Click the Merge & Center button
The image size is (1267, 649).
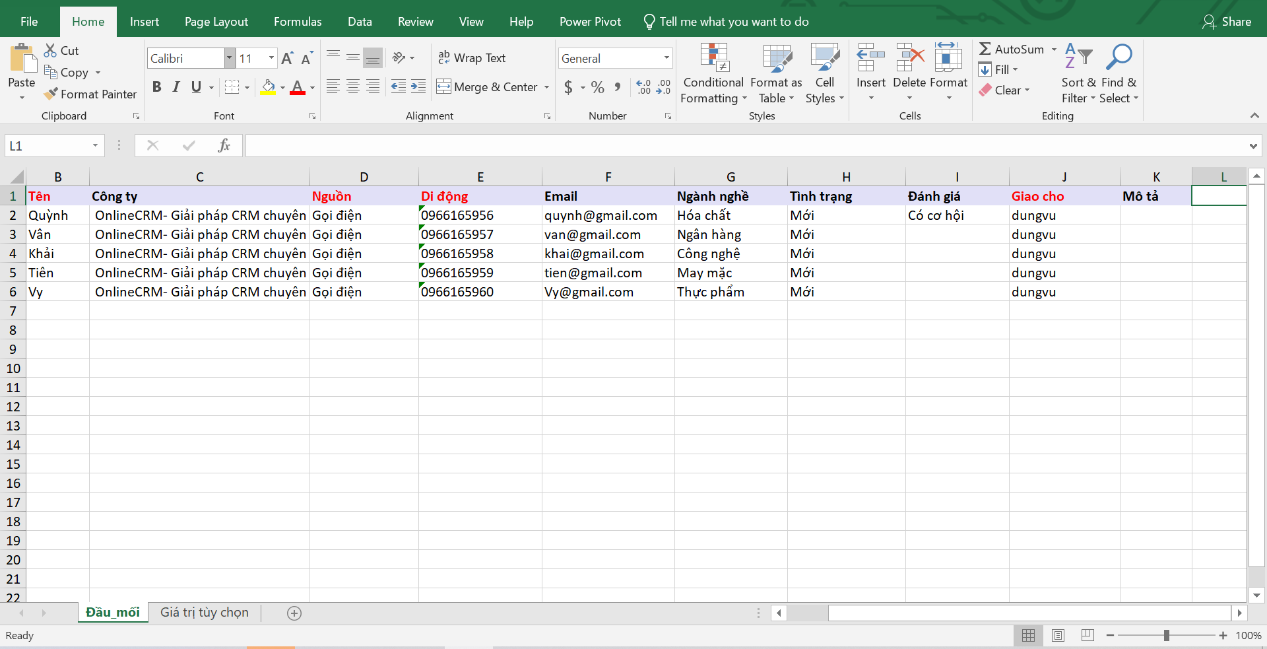(488, 87)
